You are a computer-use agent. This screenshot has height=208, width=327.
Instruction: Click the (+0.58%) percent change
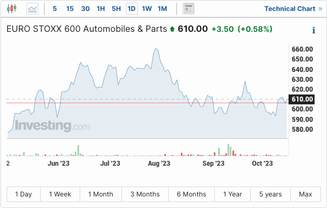point(255,29)
